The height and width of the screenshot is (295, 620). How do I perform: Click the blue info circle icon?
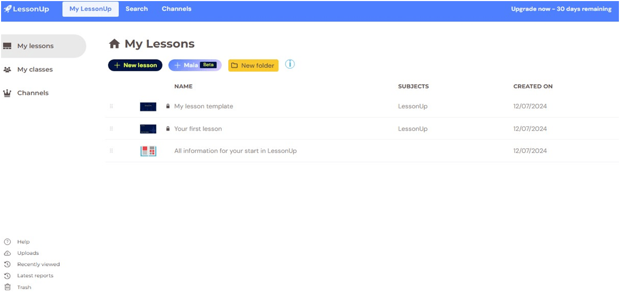point(290,64)
